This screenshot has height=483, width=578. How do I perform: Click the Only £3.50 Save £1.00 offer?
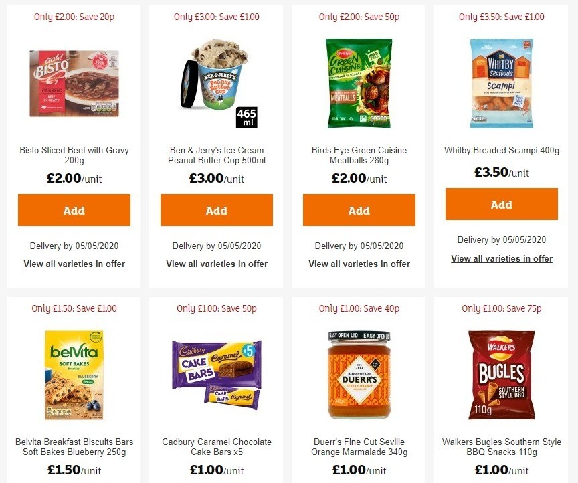[501, 17]
